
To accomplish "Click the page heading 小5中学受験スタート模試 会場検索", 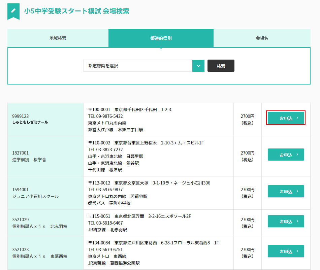I will (x=76, y=11).
